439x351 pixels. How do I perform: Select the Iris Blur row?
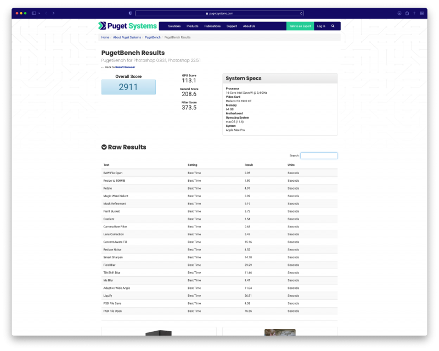point(219,280)
